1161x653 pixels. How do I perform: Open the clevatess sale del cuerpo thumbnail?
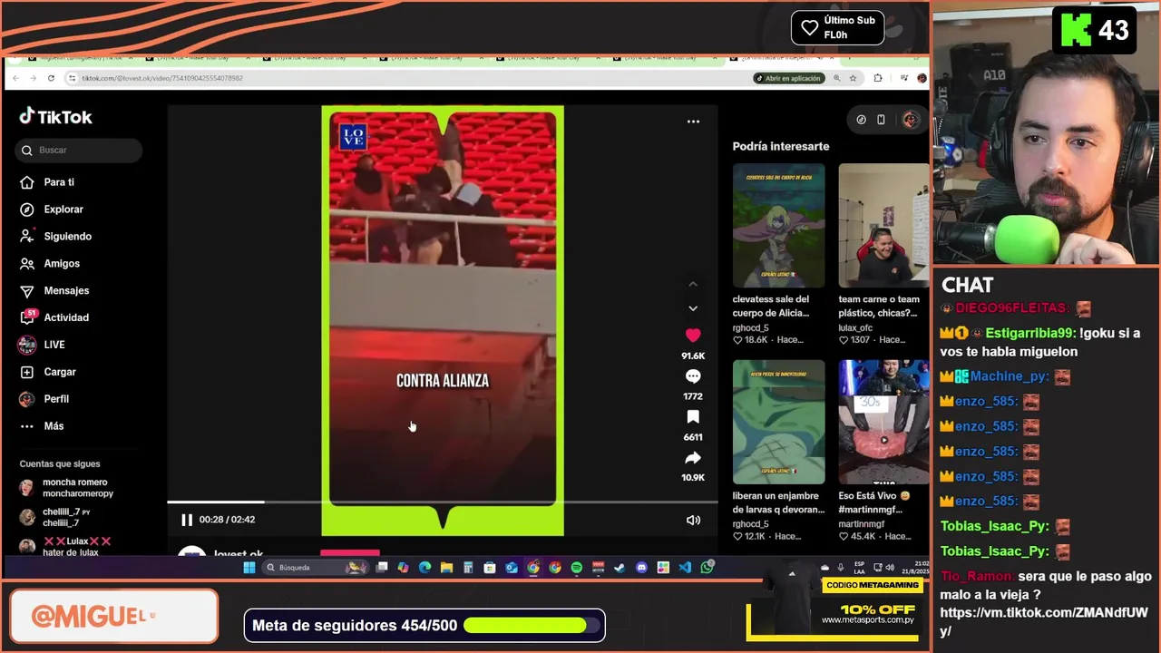click(x=779, y=225)
